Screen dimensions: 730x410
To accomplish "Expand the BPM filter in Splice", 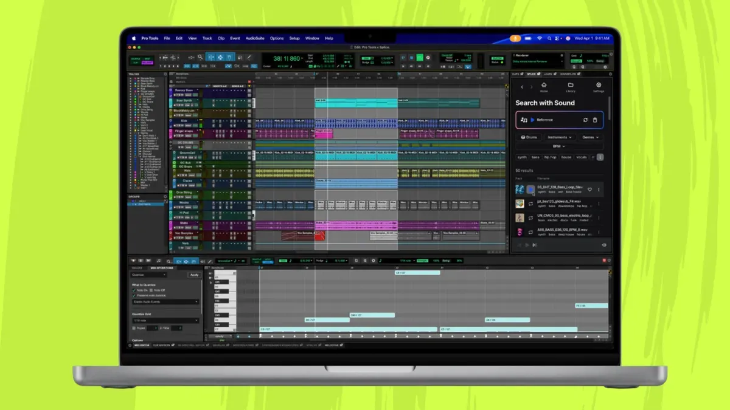I will tap(559, 146).
